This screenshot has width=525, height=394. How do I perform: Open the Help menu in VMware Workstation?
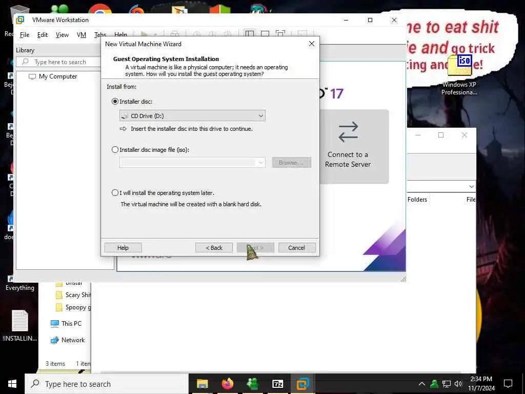pos(120,34)
